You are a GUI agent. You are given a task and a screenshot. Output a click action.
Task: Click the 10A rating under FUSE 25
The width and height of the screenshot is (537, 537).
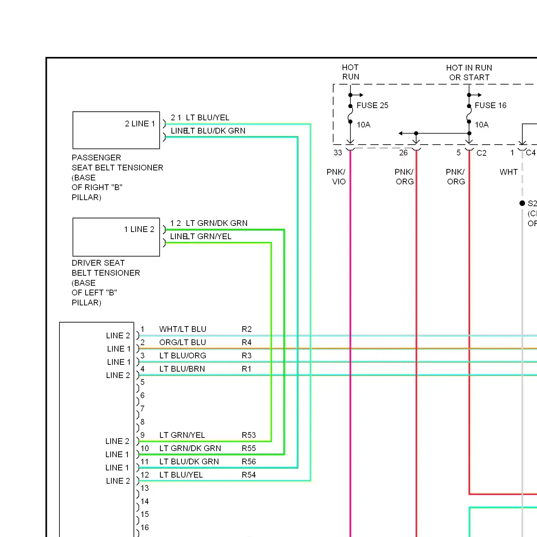coord(363,125)
